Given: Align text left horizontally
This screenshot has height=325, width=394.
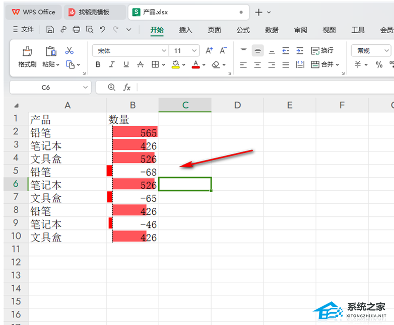Looking at the screenshot, I should [243, 65].
